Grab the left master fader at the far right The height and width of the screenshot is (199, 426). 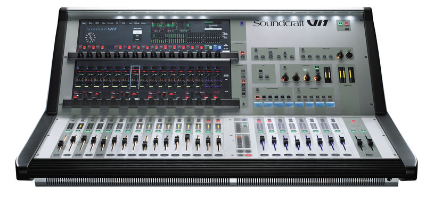[x=359, y=142]
